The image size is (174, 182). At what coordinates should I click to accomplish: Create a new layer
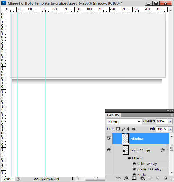click(158, 178)
